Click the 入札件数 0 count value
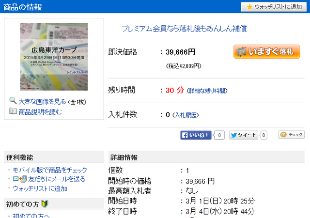Image resolution: width=310 pixels, height=218 pixels. point(168,115)
